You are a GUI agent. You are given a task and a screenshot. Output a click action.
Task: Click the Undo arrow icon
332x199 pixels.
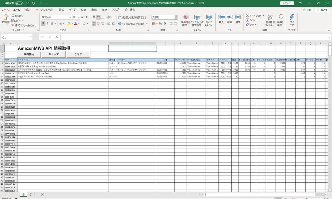click(33, 3)
